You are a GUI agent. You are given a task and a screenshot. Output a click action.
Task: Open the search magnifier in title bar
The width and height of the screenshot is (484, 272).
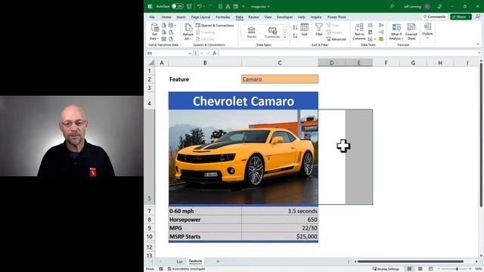[392, 6]
